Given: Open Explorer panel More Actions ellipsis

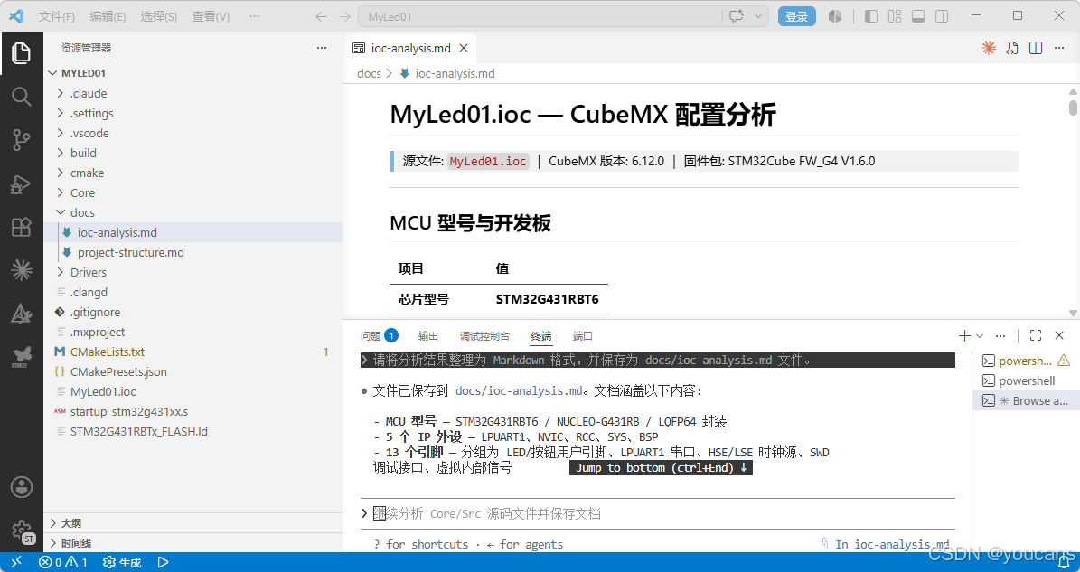Looking at the screenshot, I should coord(322,48).
